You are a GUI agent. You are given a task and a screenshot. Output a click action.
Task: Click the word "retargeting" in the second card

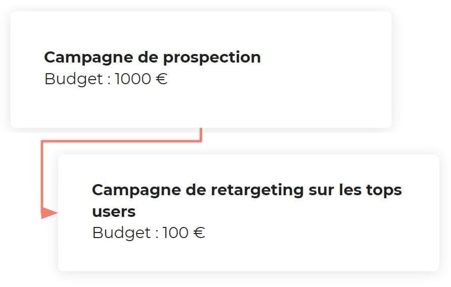pyautogui.click(x=257, y=191)
